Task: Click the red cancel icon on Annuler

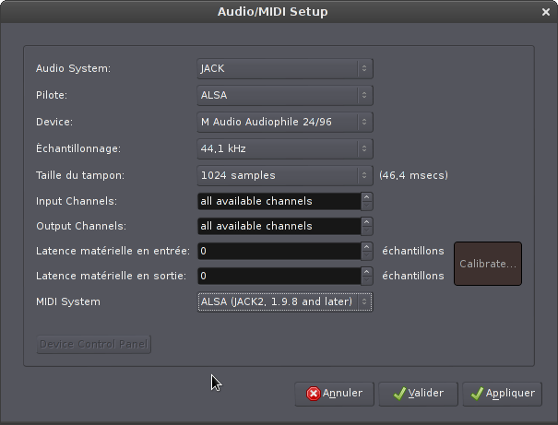Action: 314,394
